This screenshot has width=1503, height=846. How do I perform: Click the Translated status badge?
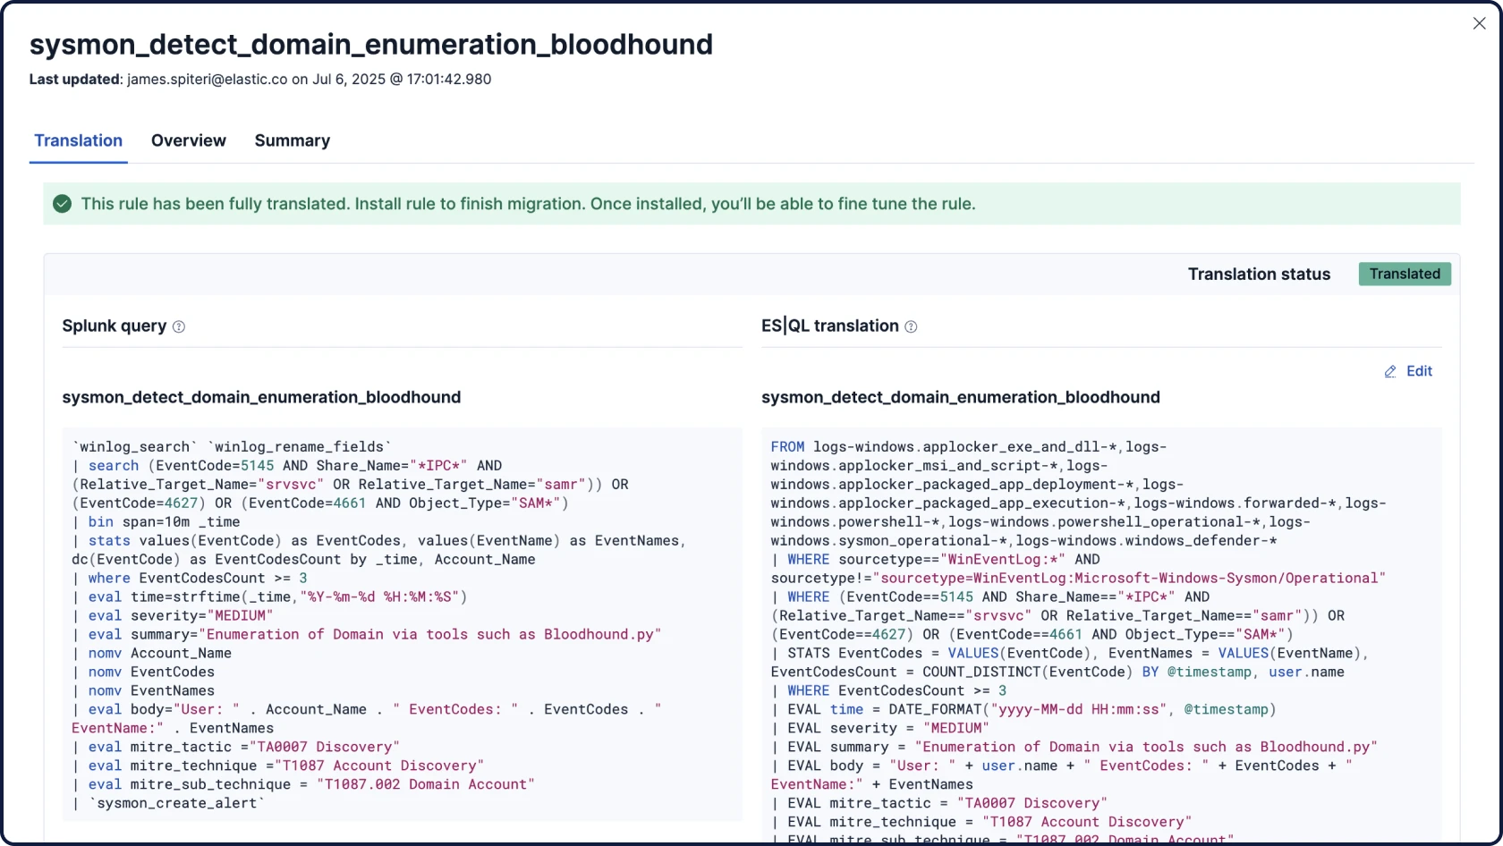1405,274
